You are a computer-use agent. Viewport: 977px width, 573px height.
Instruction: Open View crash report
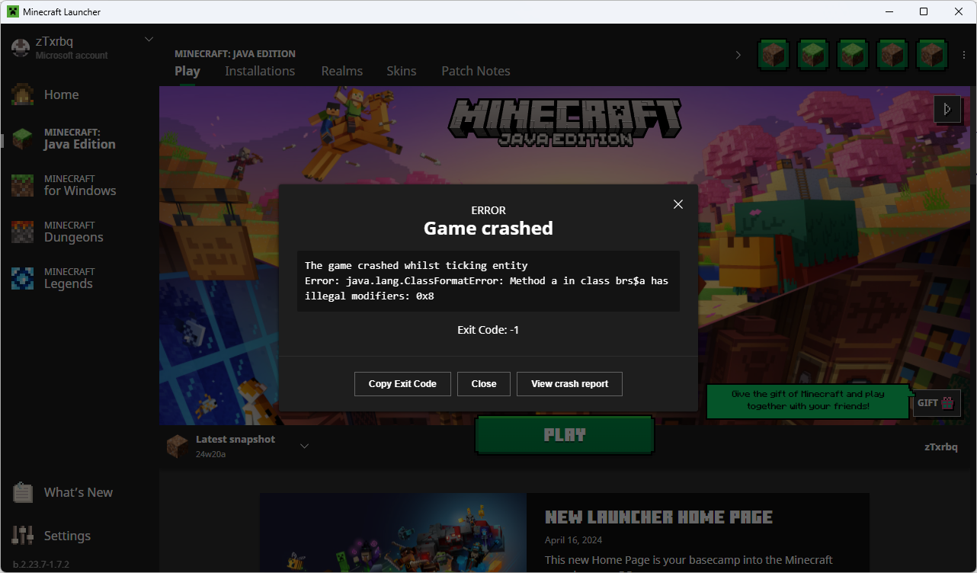[x=569, y=384]
